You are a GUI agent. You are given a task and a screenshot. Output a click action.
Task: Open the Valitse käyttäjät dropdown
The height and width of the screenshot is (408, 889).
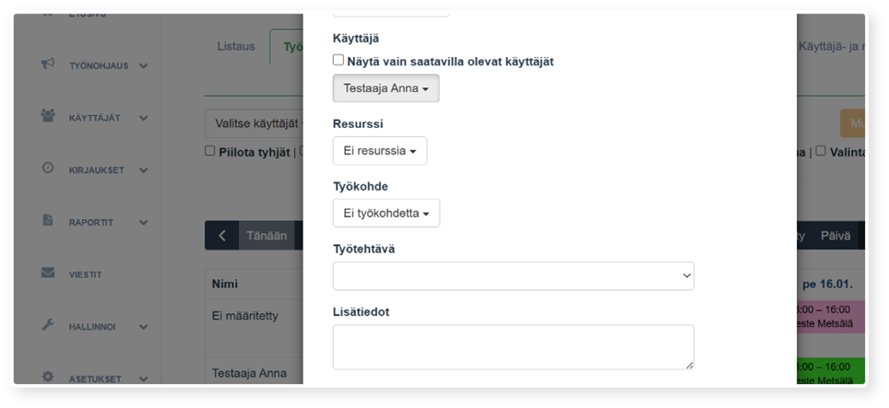coord(254,123)
